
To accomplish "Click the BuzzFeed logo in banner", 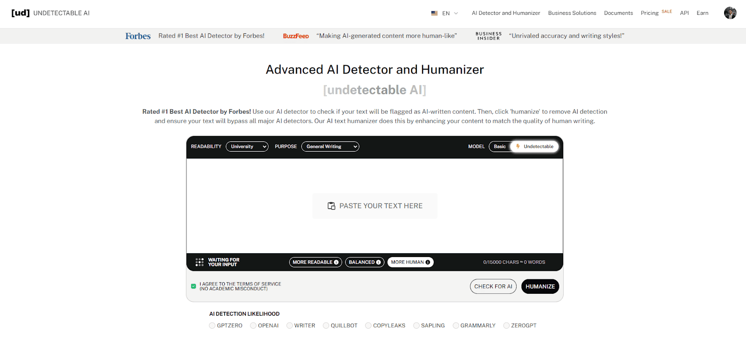I will 296,36.
